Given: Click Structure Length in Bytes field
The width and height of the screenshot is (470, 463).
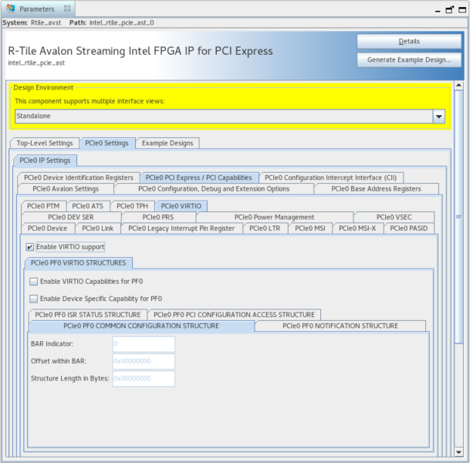Looking at the screenshot, I should [x=144, y=379].
